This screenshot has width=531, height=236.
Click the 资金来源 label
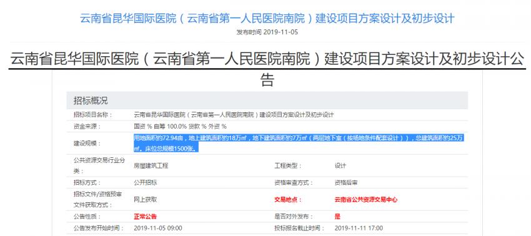pos(87,127)
